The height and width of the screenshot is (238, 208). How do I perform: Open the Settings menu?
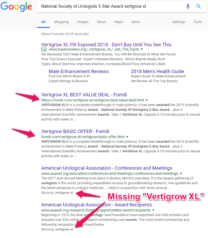179,22
